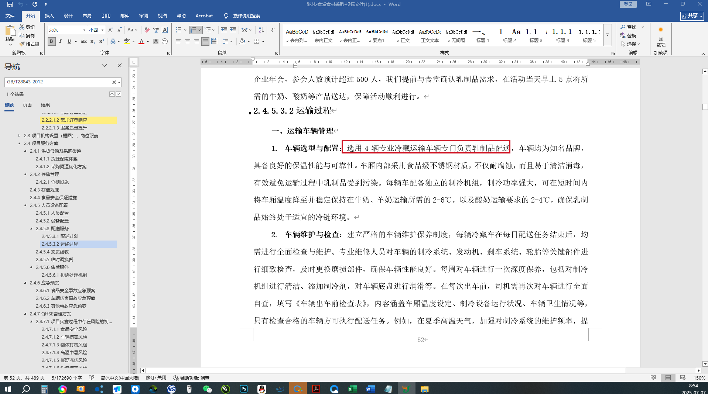Expand the styles gallery more arrow
Viewport: 708px width, 394px height.
[x=607, y=35]
